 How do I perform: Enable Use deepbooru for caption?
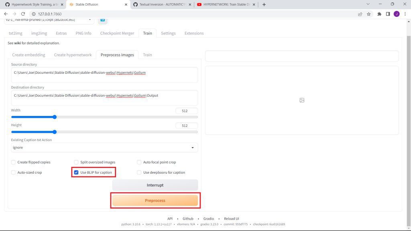139,172
